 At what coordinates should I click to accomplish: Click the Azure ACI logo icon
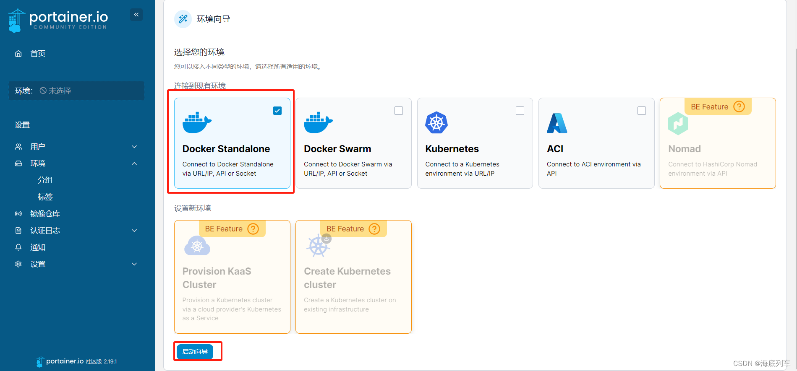[x=557, y=123]
